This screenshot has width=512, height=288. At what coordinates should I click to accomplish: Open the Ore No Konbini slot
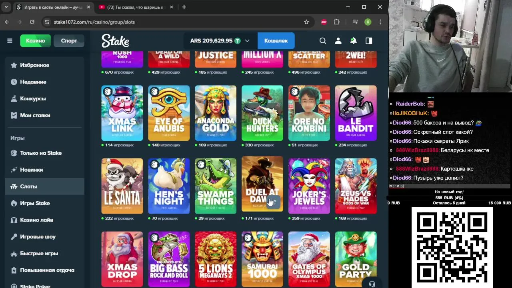(309, 113)
